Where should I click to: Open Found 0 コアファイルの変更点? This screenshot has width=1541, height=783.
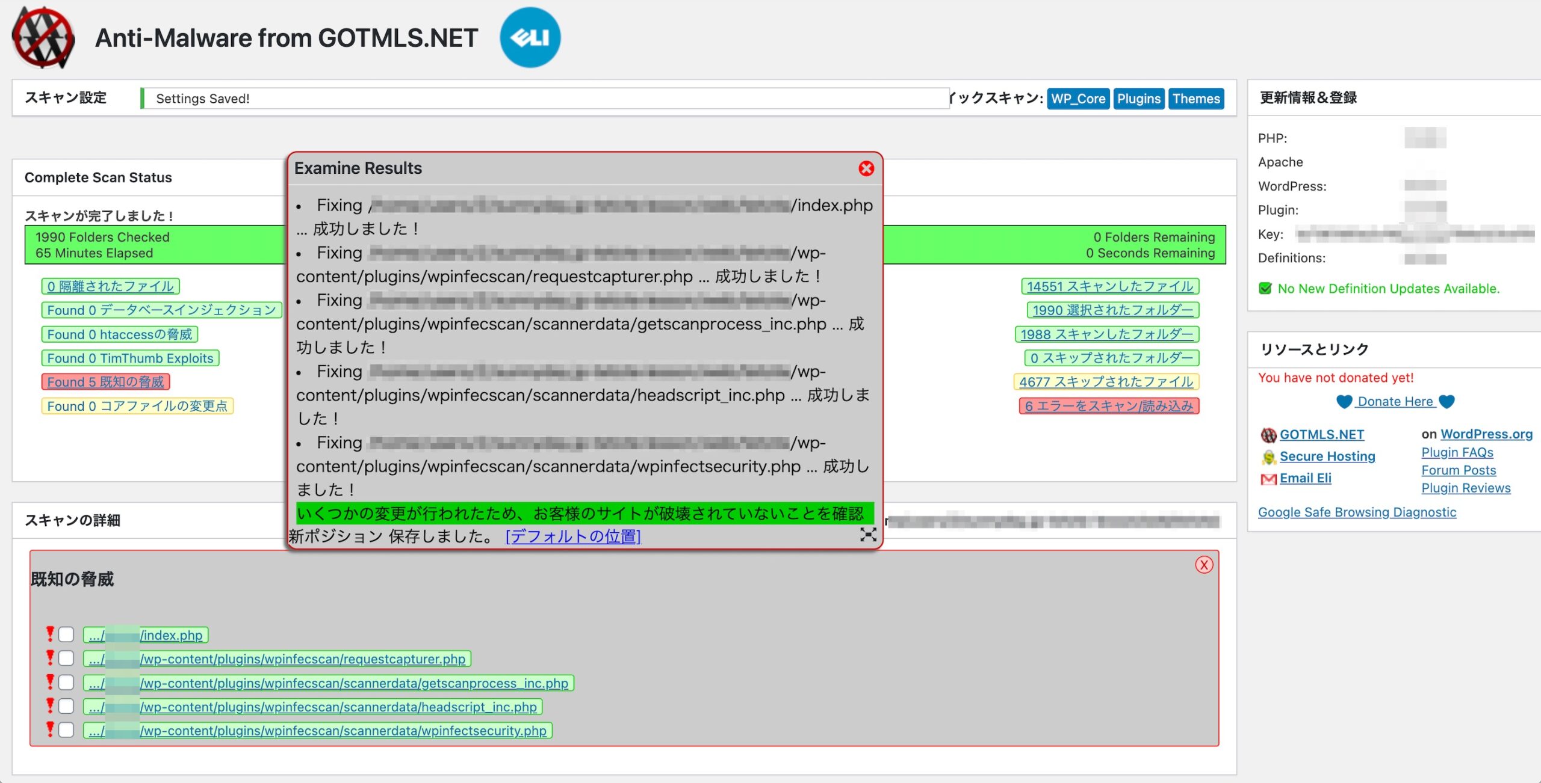(x=137, y=406)
